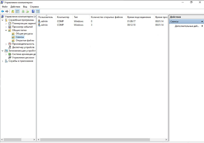Click the Планировщик заданий clock icon
The height and width of the screenshot is (143, 204).
point(10,23)
